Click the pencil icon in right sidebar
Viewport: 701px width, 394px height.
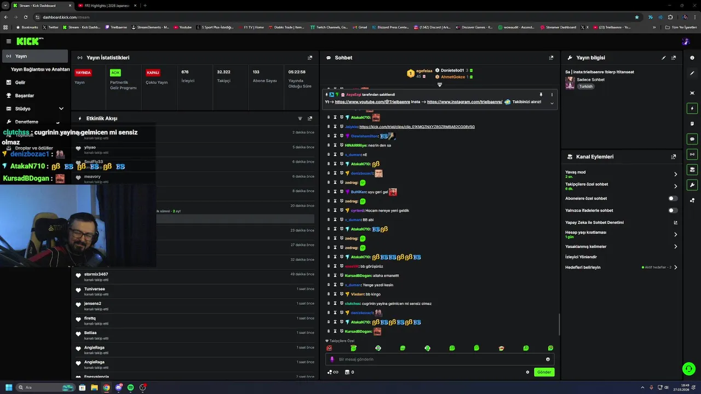[x=692, y=73]
